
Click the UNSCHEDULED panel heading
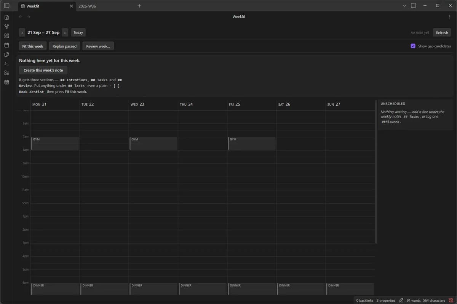[393, 104]
